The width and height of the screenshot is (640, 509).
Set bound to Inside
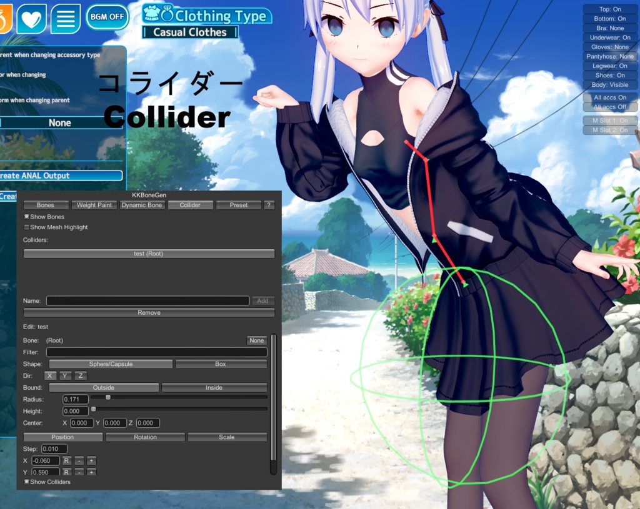[214, 387]
